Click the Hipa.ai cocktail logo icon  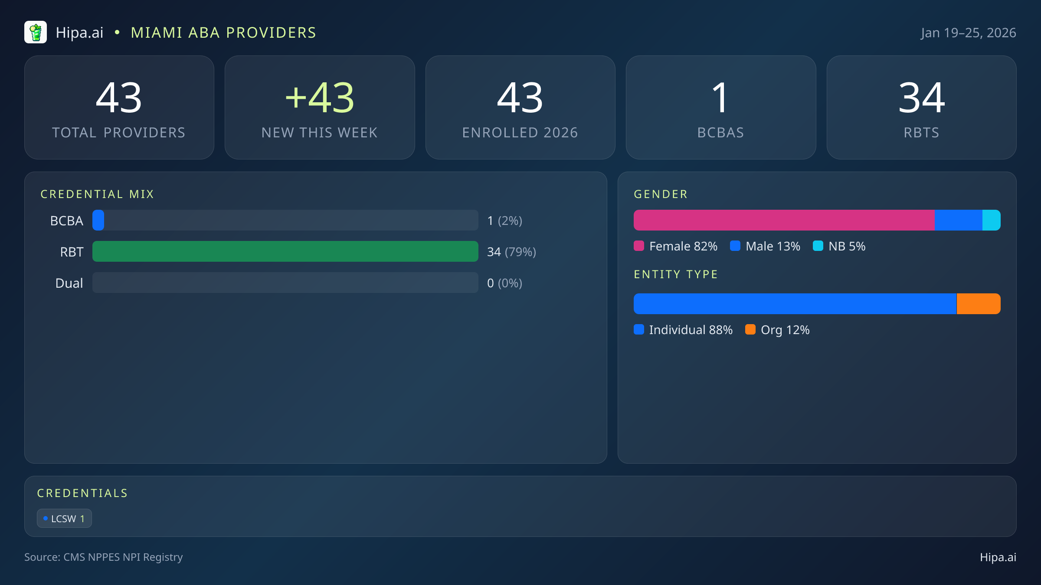(x=36, y=32)
